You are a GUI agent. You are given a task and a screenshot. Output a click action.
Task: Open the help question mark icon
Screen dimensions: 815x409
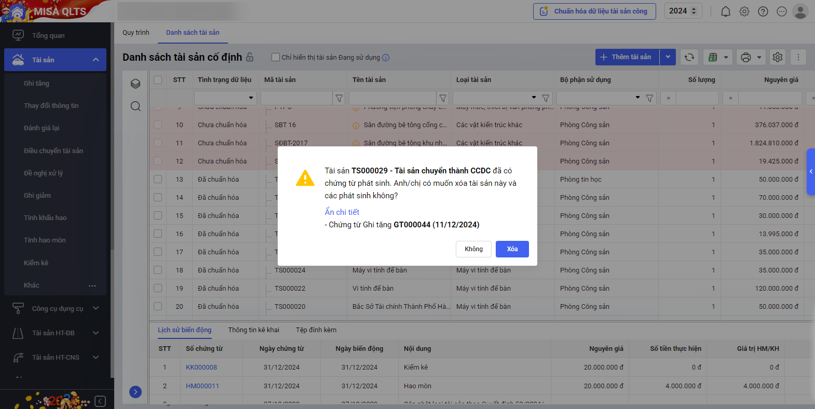[763, 11]
